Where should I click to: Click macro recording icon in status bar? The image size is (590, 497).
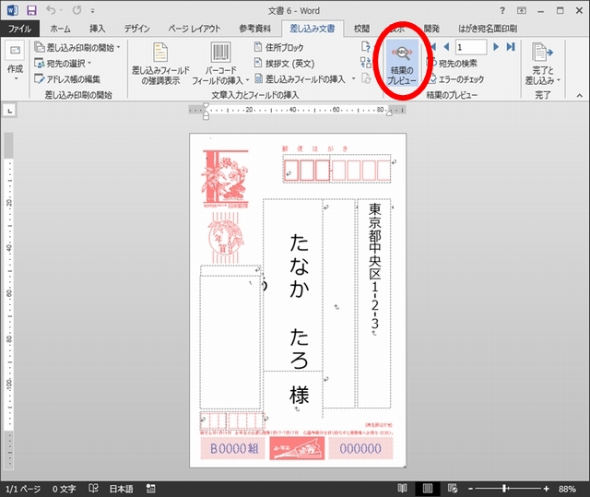(x=150, y=489)
